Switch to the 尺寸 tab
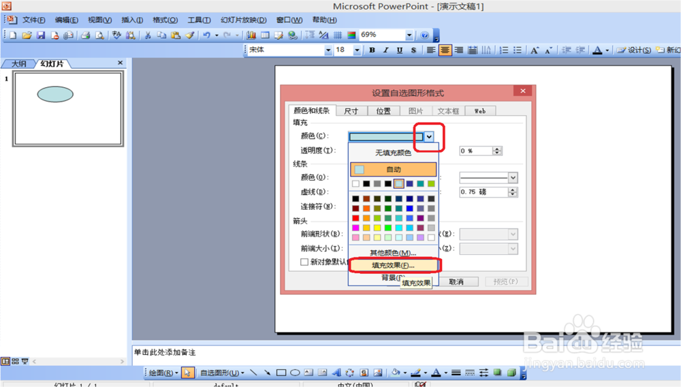The image size is (681, 387). pyautogui.click(x=351, y=111)
